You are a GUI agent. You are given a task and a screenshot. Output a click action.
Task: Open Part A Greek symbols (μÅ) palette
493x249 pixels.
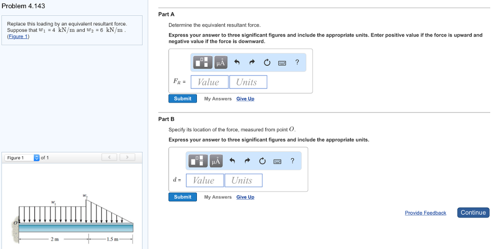point(221,62)
